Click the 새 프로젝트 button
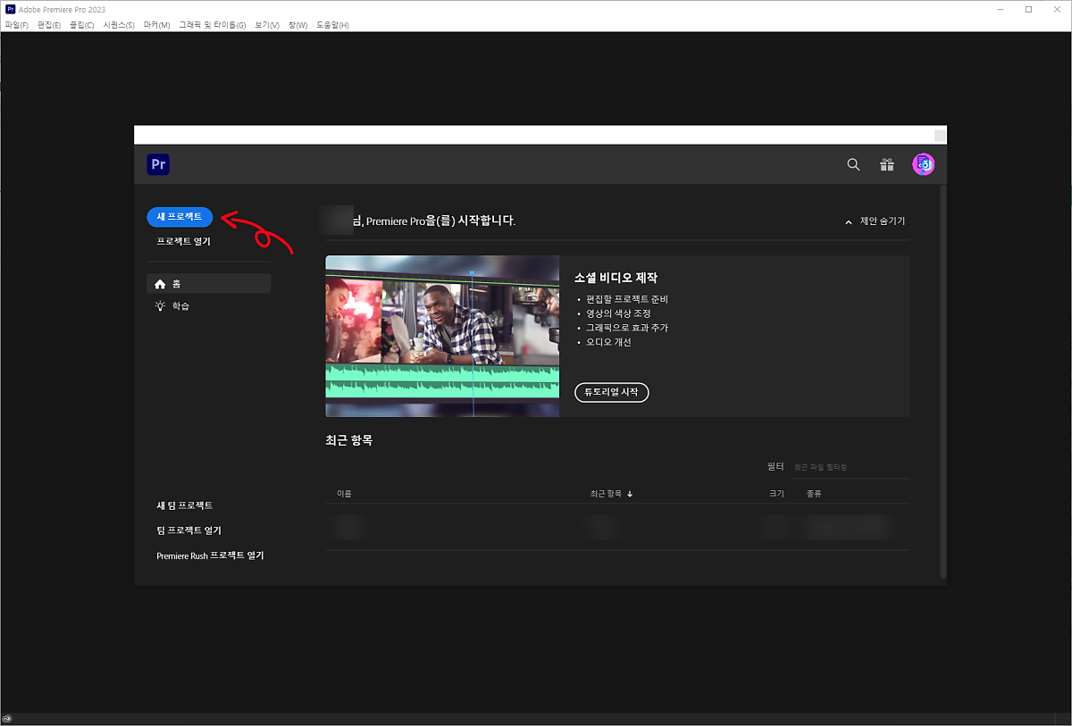The image size is (1072, 726). [180, 217]
